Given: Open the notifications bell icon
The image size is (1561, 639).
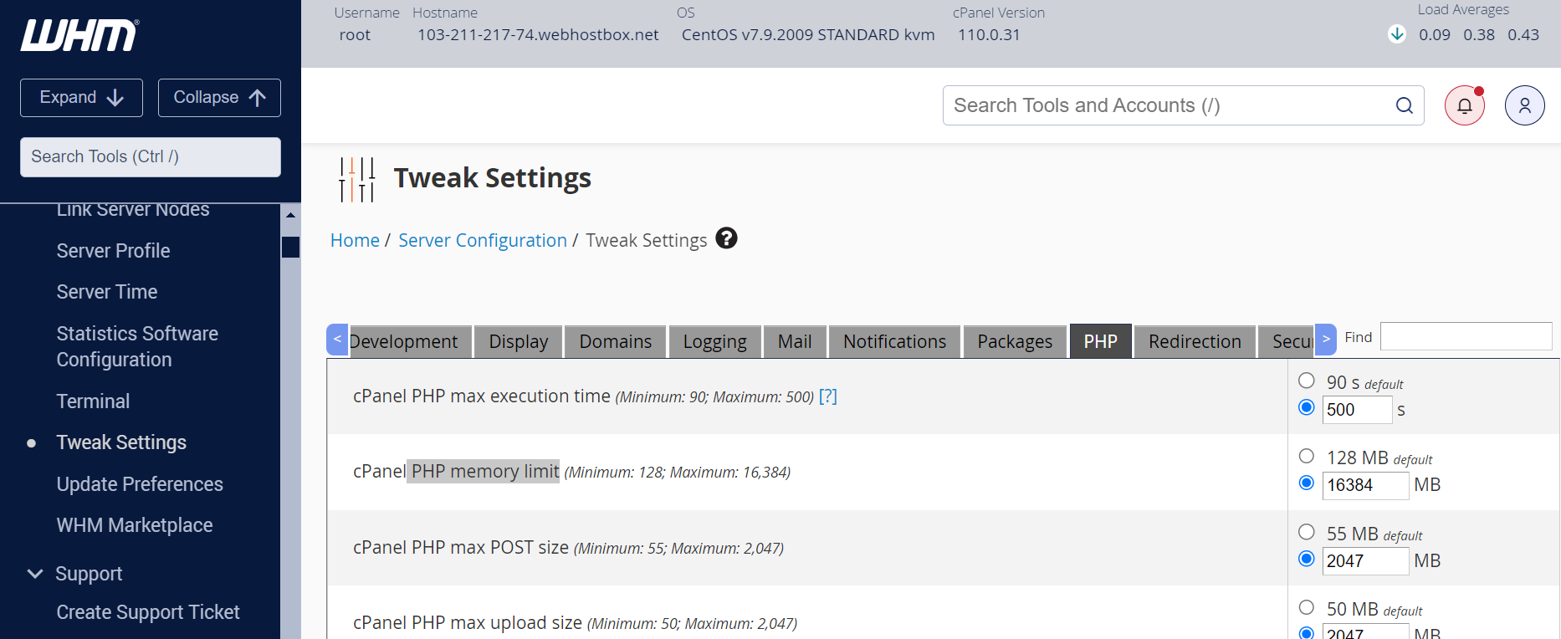Looking at the screenshot, I should [x=1464, y=106].
